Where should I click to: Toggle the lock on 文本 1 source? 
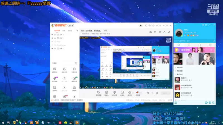click(x=55, y=38)
